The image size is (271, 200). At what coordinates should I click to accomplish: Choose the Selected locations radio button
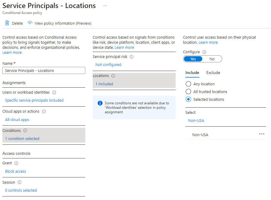(188, 100)
